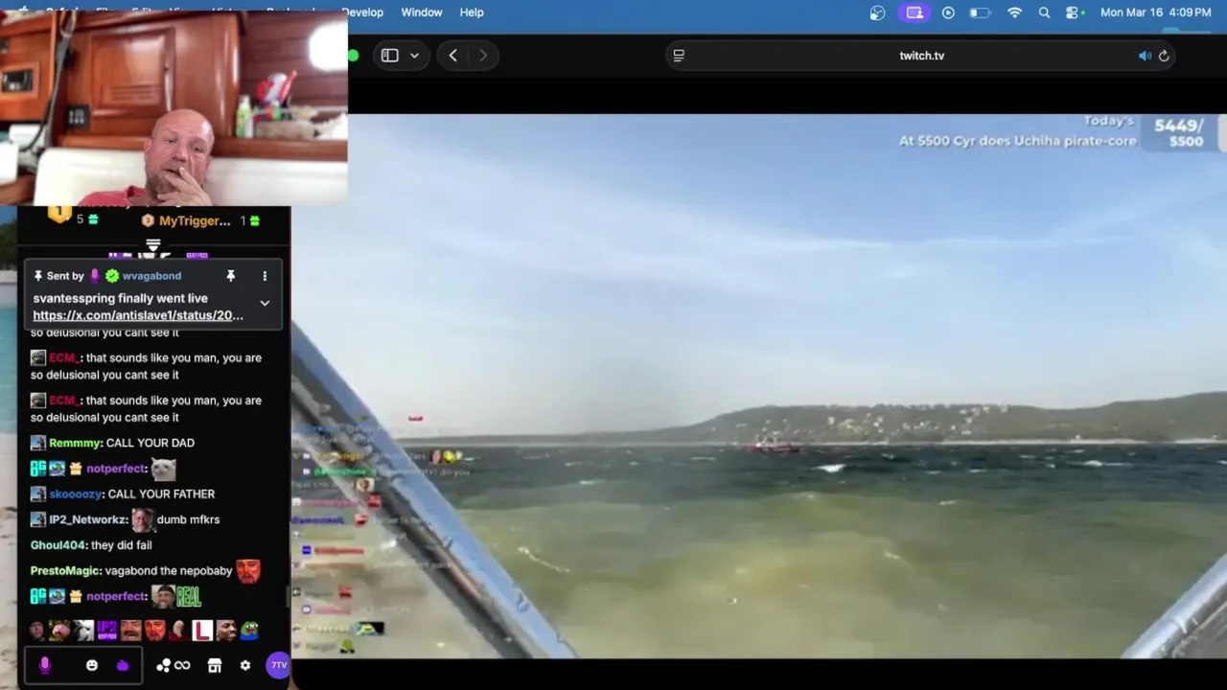The height and width of the screenshot is (690, 1227).
Task: Open chat settings gear icon
Action: click(x=245, y=665)
